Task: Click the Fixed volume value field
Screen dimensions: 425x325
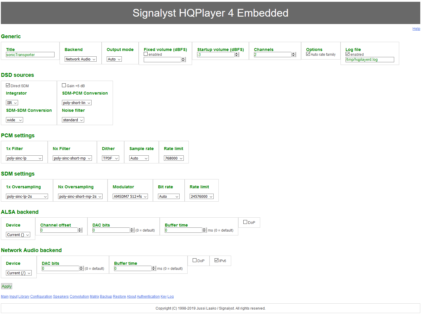Action: click(x=162, y=60)
